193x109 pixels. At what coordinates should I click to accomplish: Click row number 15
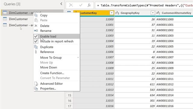click(x=69, y=95)
